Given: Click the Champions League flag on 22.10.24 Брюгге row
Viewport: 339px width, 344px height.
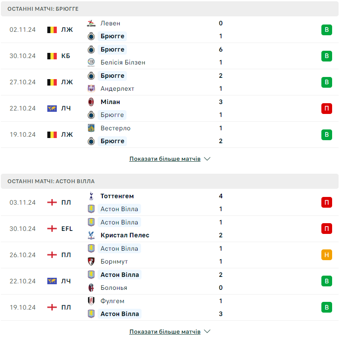Looking at the screenshot, I should [x=52, y=109].
